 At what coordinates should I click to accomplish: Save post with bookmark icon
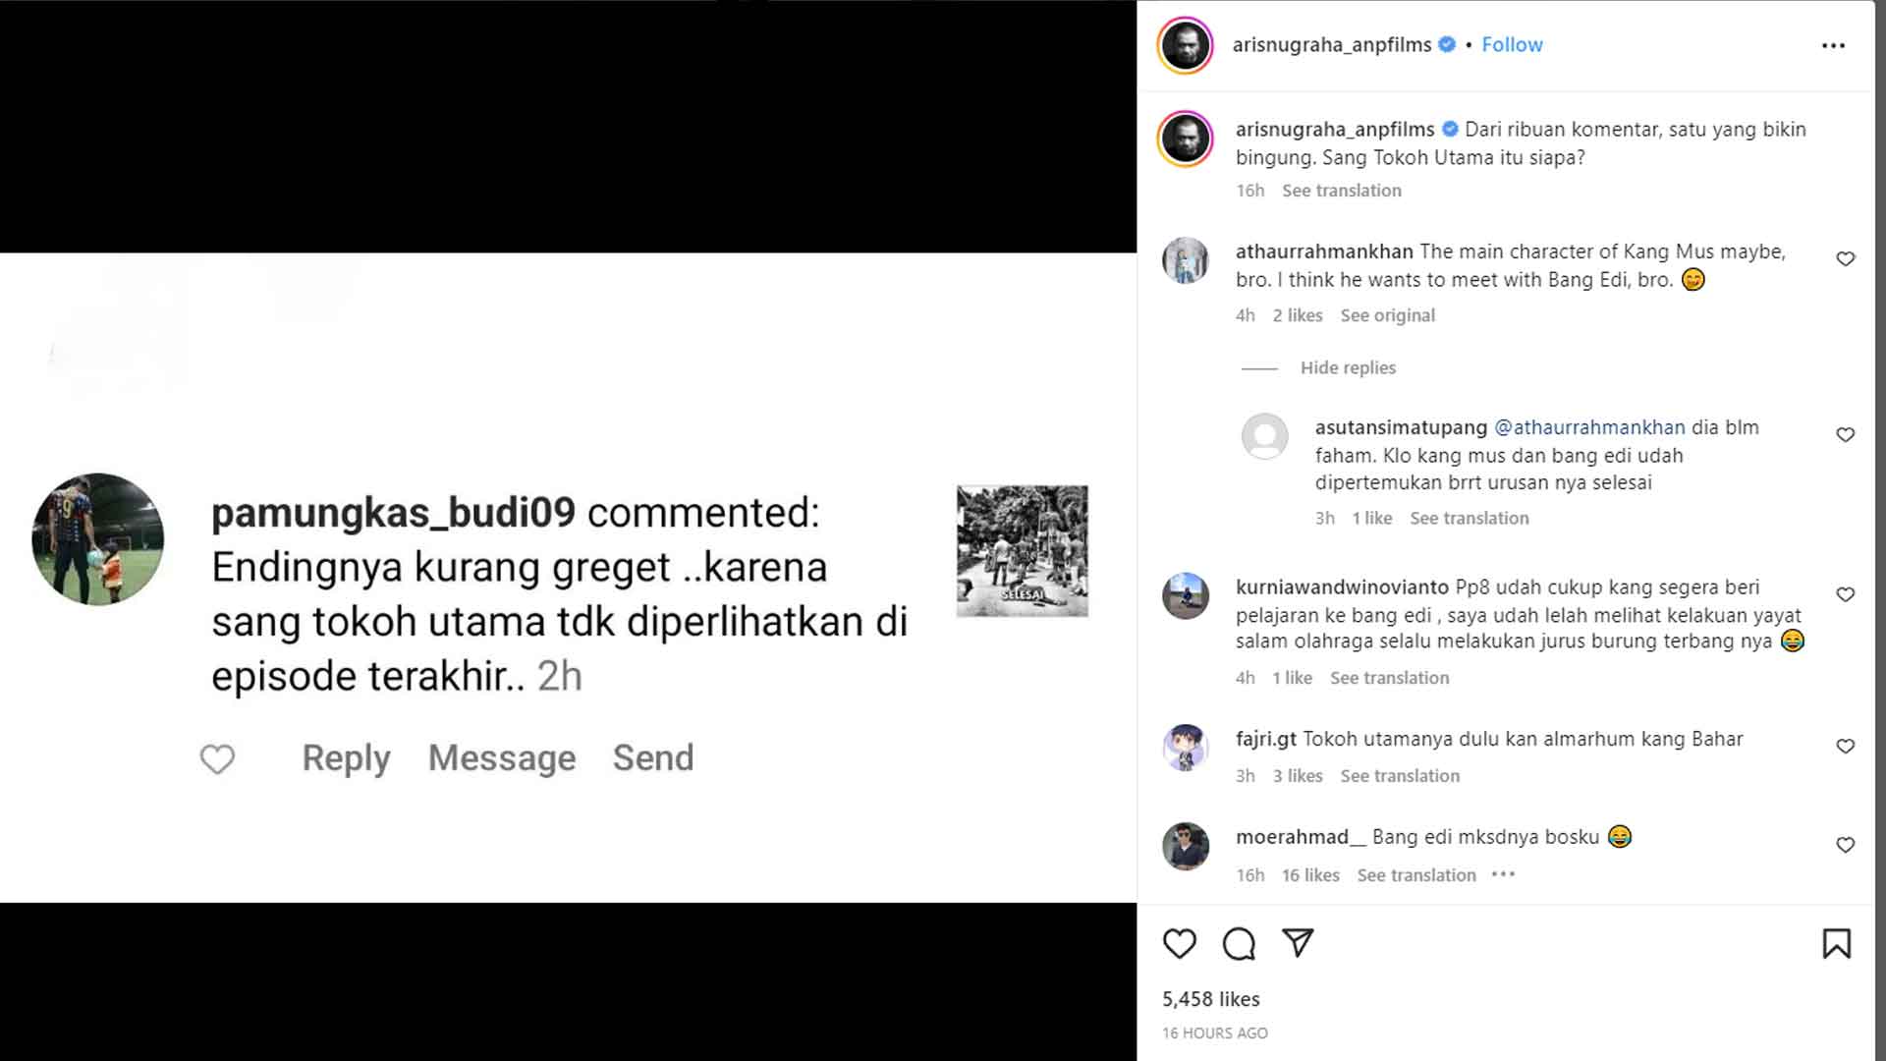[1836, 943]
